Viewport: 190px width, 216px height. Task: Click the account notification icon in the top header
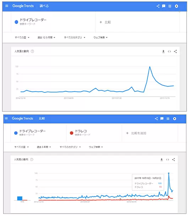pyautogui.click(x=177, y=6)
